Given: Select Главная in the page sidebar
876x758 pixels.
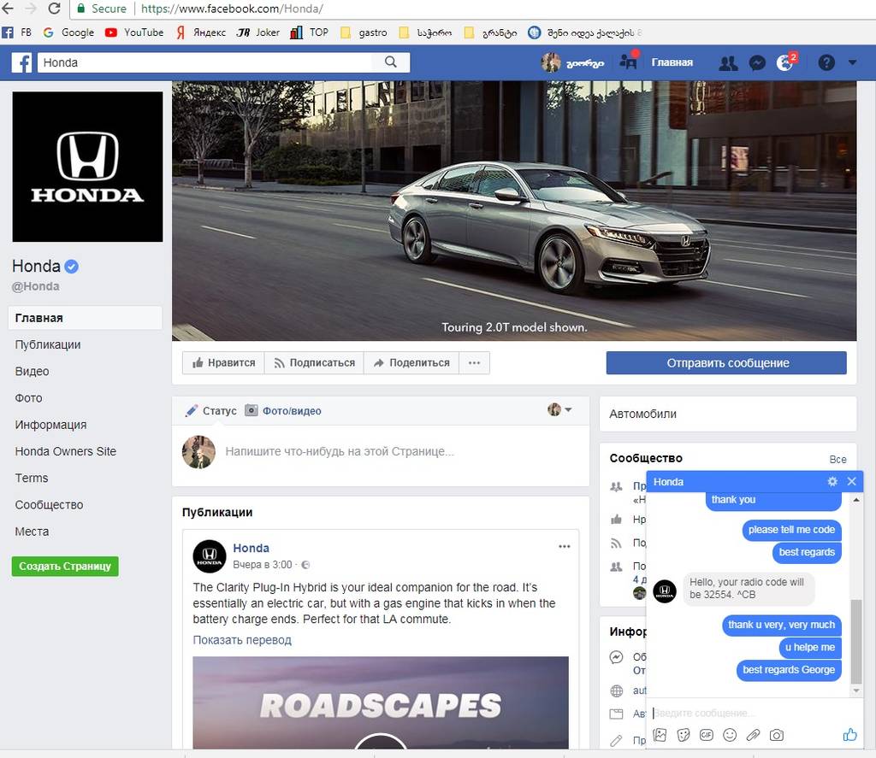Looking at the screenshot, I should tap(85, 318).
